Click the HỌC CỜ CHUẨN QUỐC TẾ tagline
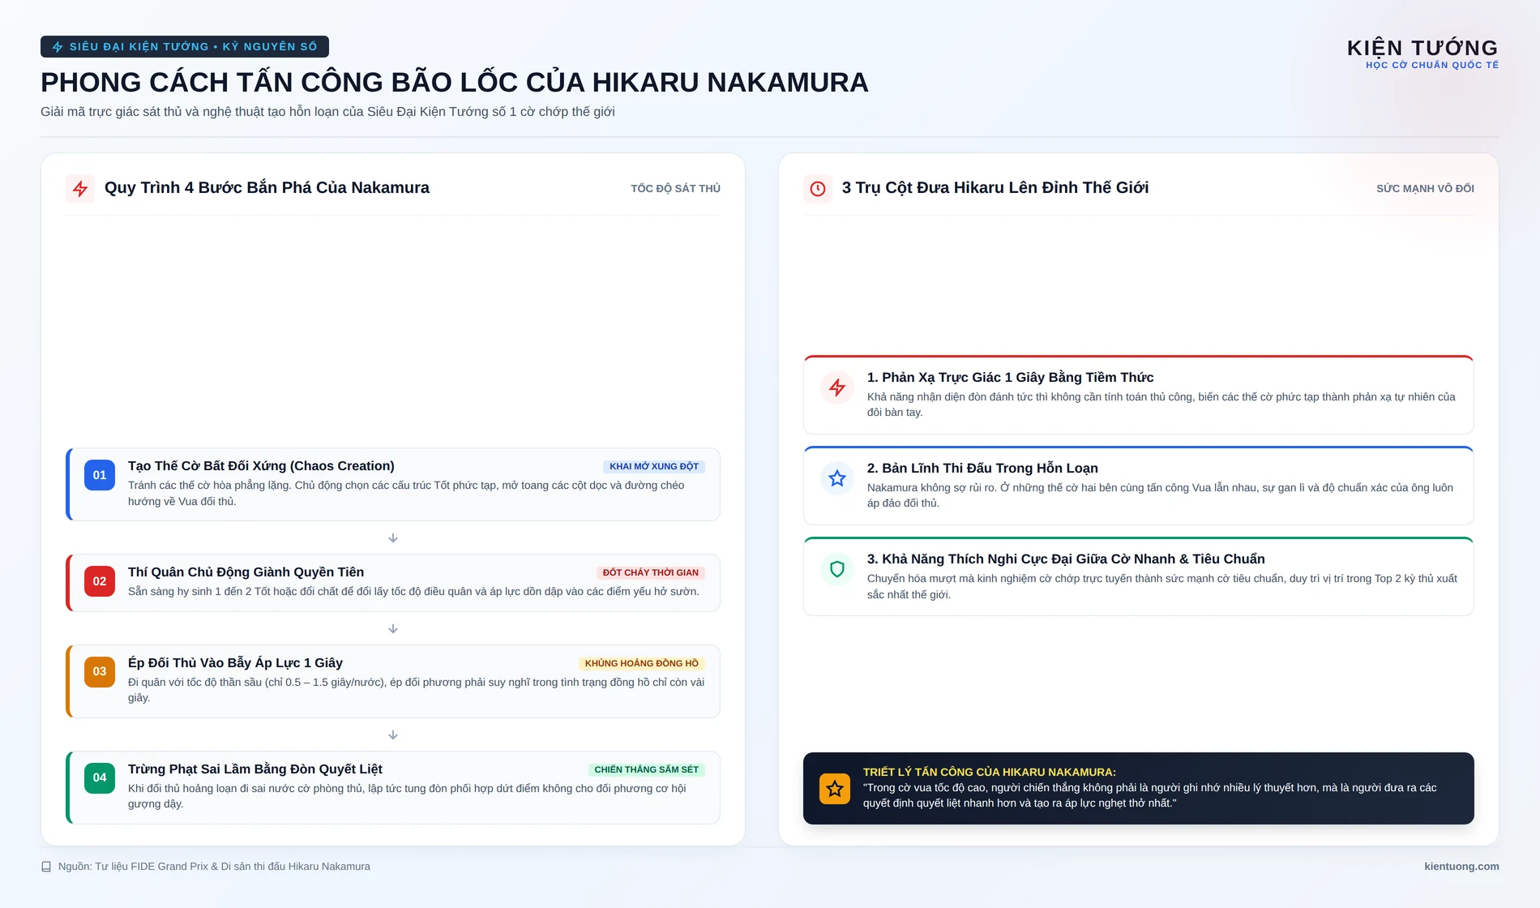 1432,66
